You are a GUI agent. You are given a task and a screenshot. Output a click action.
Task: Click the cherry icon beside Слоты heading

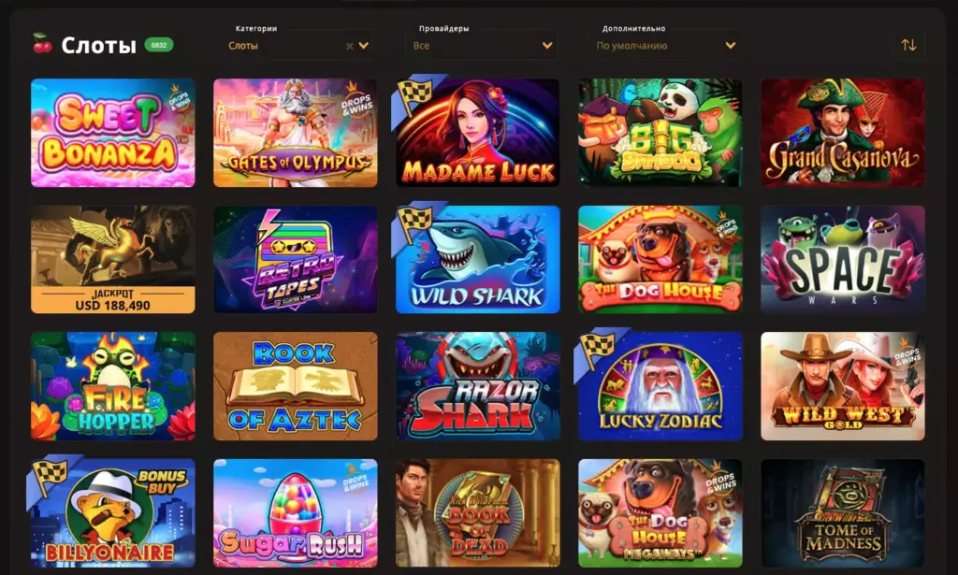tap(42, 43)
